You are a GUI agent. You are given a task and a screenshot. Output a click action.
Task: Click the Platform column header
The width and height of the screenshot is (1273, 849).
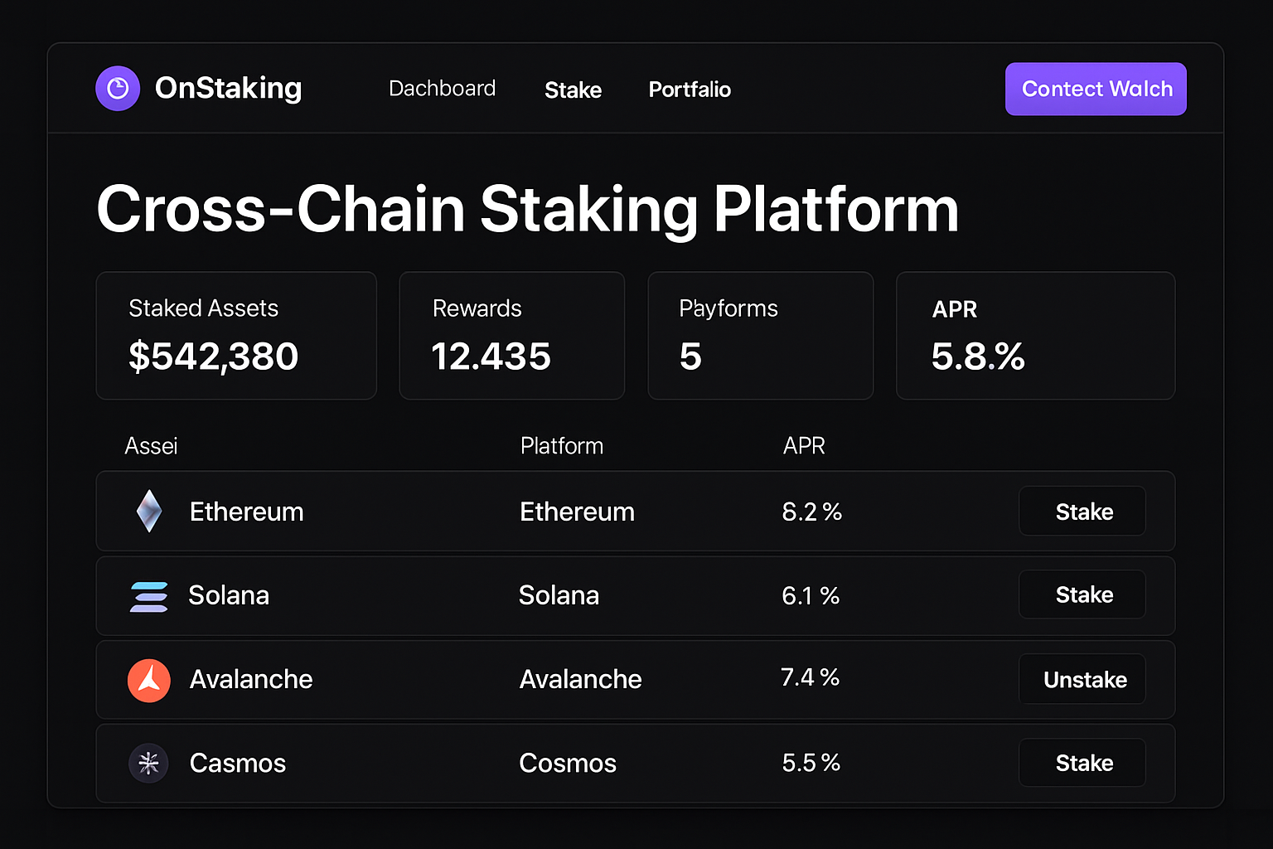561,446
